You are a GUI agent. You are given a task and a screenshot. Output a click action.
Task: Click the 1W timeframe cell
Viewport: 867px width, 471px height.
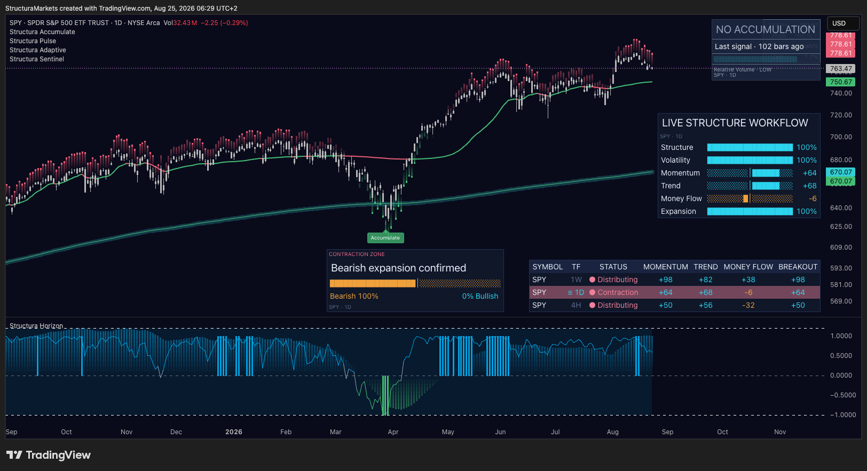(576, 280)
